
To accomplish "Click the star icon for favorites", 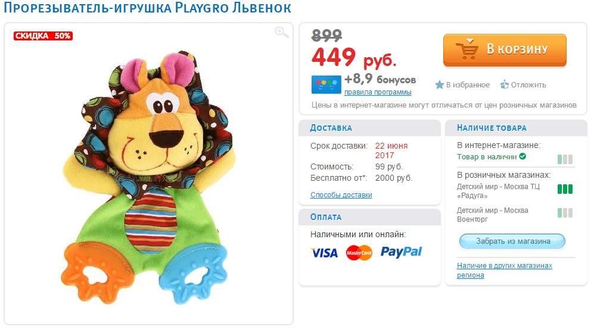I will (439, 84).
